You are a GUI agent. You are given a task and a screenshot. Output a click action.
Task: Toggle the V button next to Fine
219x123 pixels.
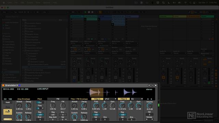point(43,108)
